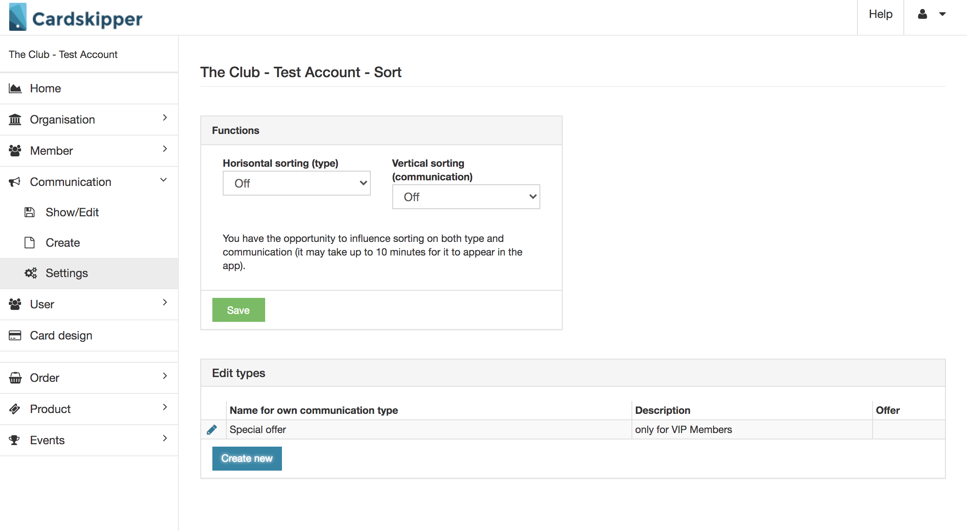The image size is (967, 531).
Task: Open Create under Communication
Action: tap(89, 243)
